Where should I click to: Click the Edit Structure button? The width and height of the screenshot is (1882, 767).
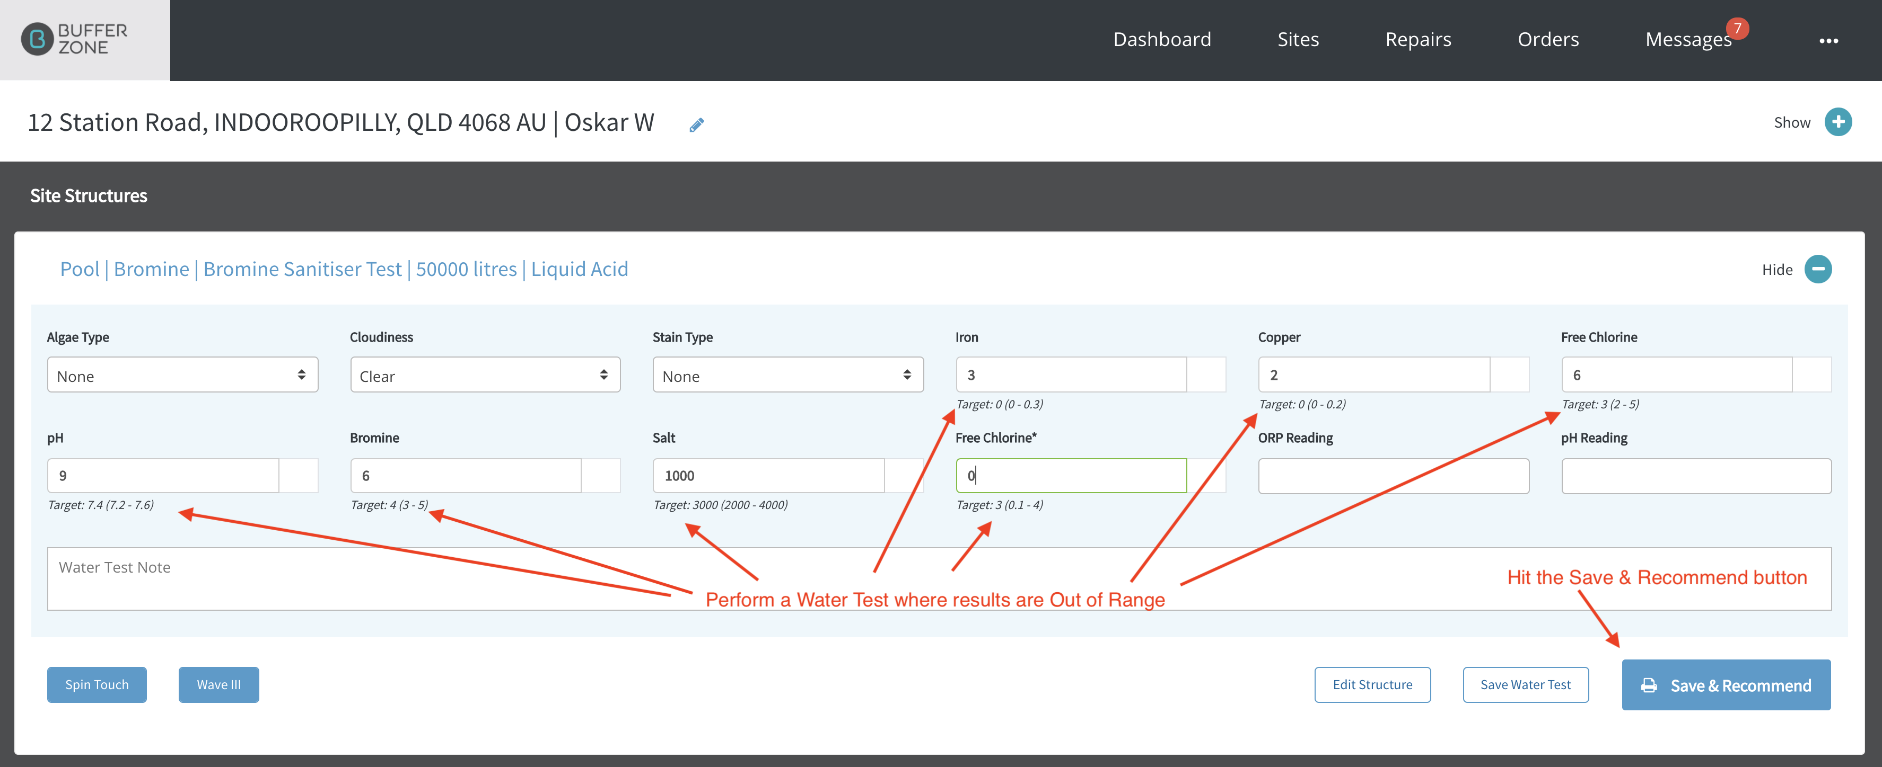pyautogui.click(x=1372, y=684)
